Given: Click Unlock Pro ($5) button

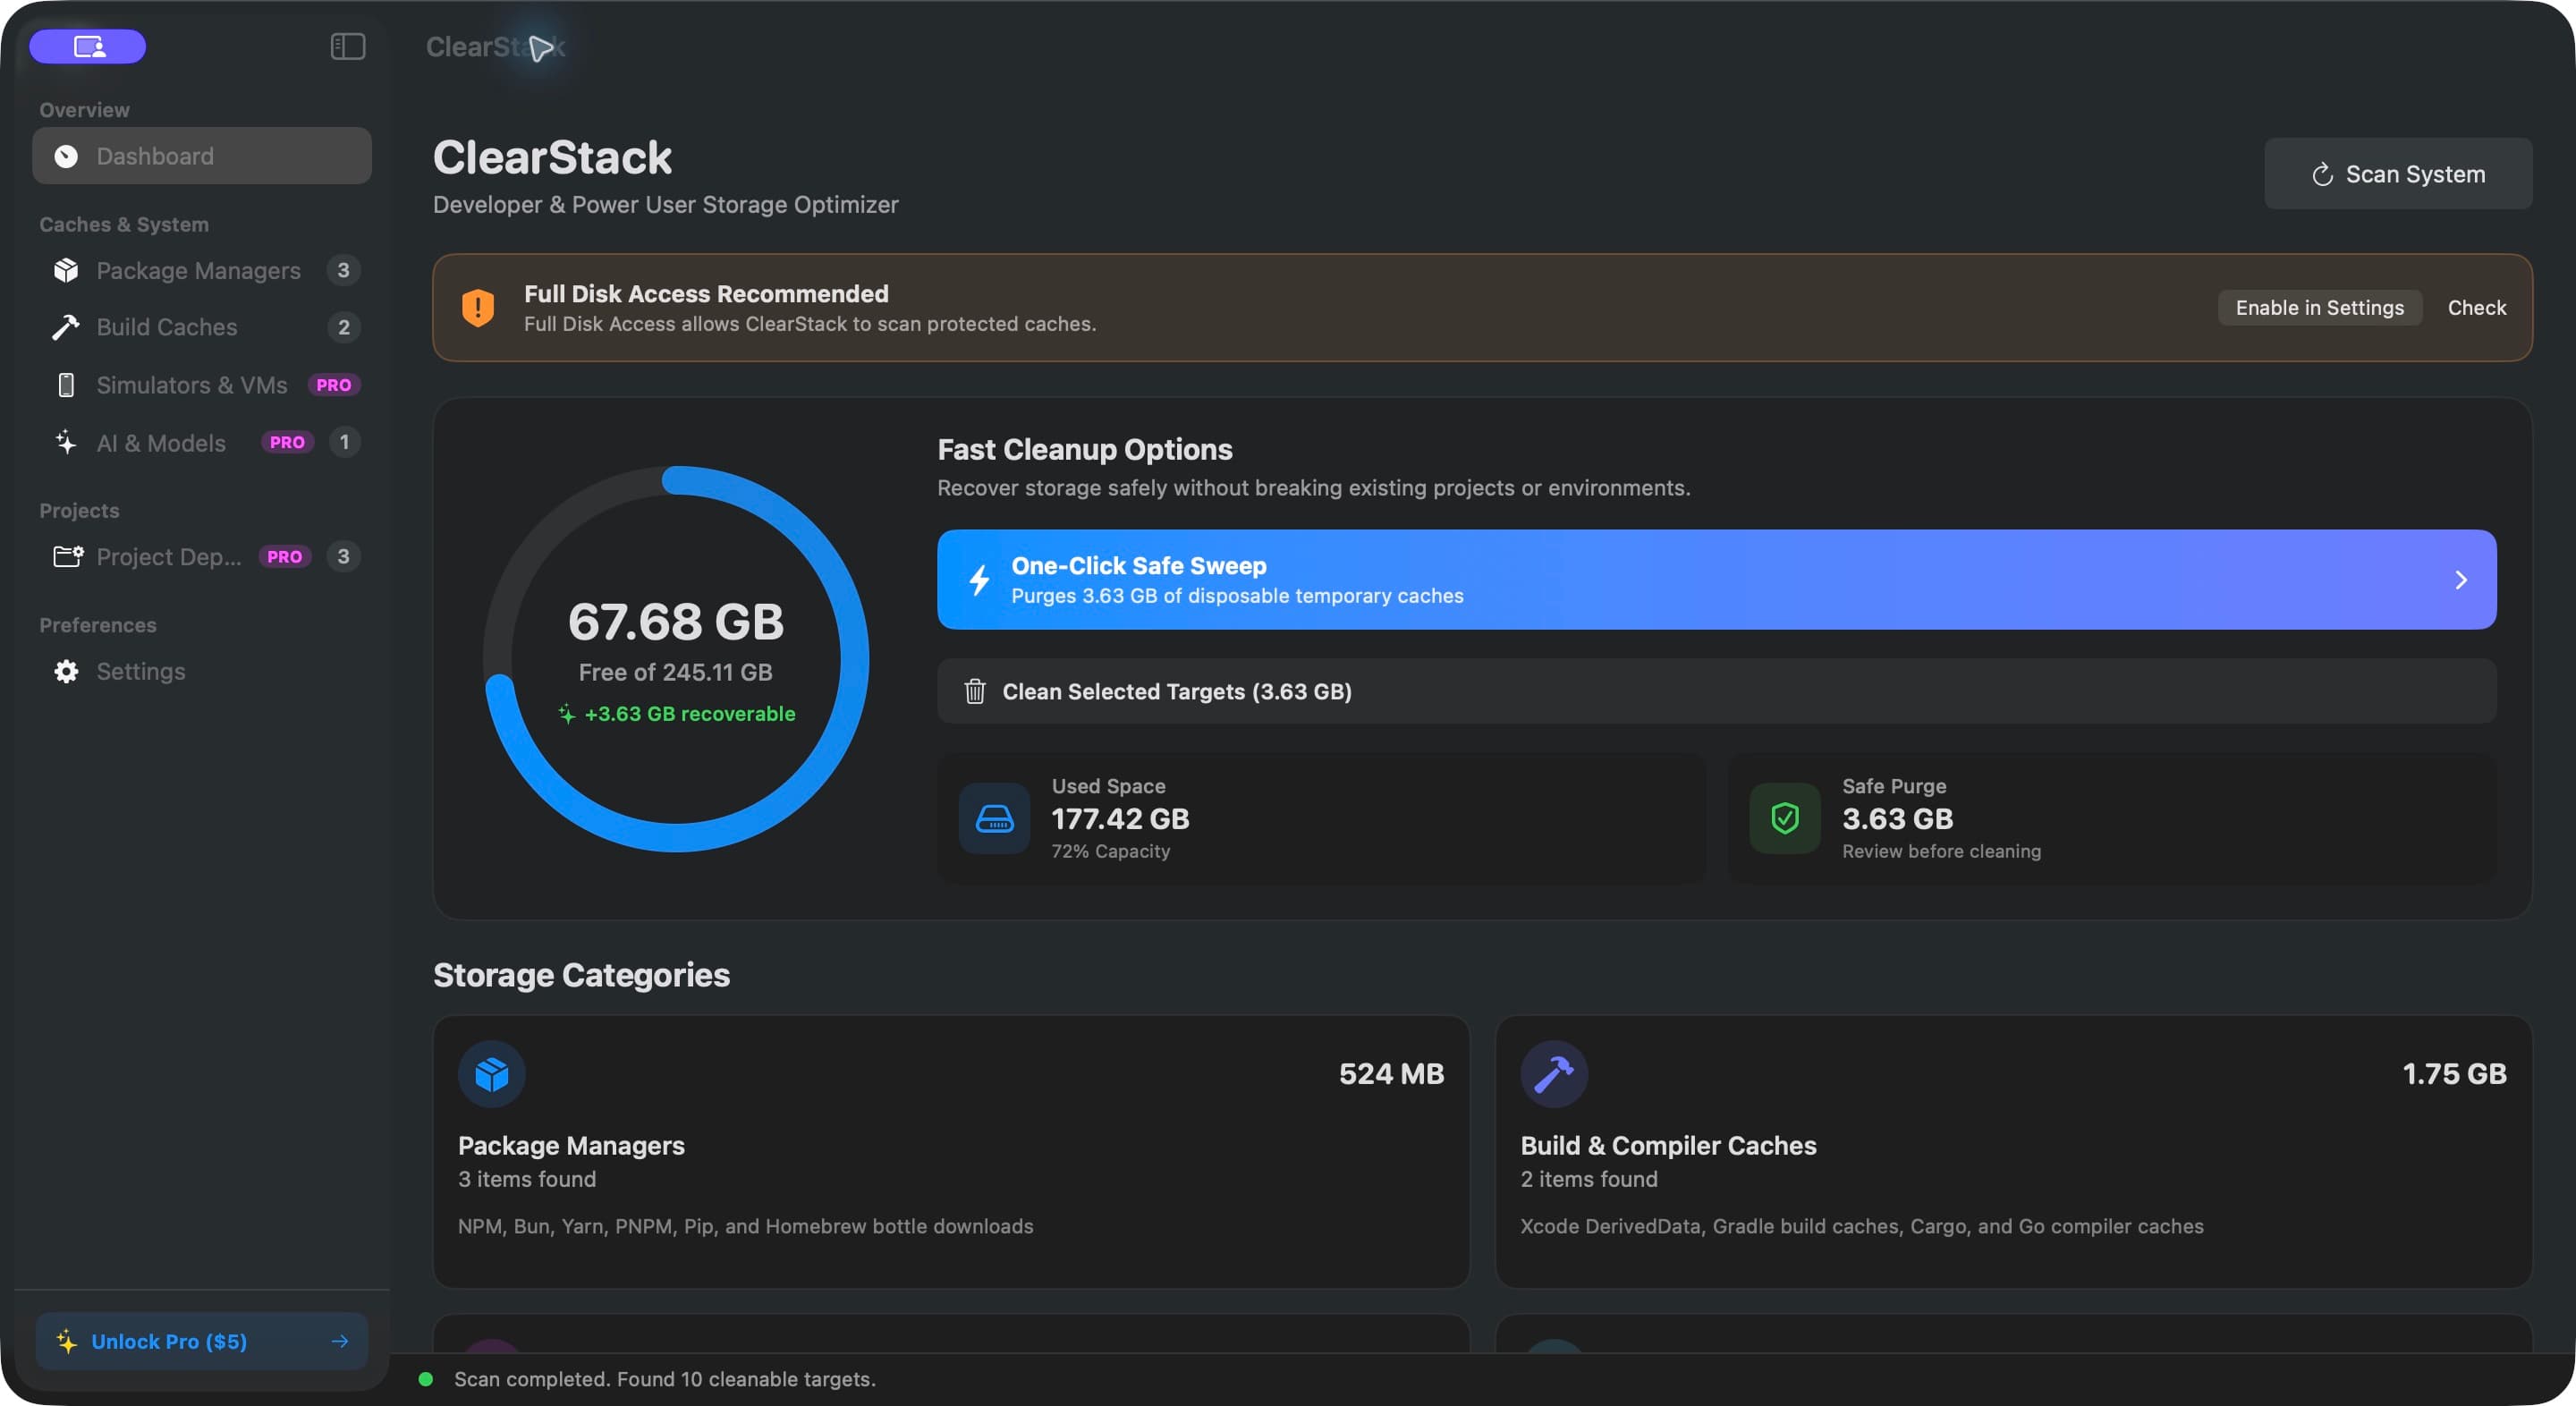Looking at the screenshot, I should point(202,1341).
